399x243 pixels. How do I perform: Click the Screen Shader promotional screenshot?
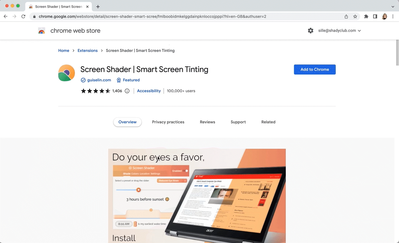coord(197,196)
